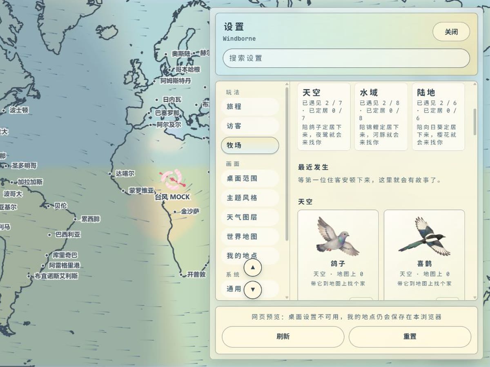This screenshot has width=490, height=367.
Task: Go to 桌面范围 settings
Action: 250,178
